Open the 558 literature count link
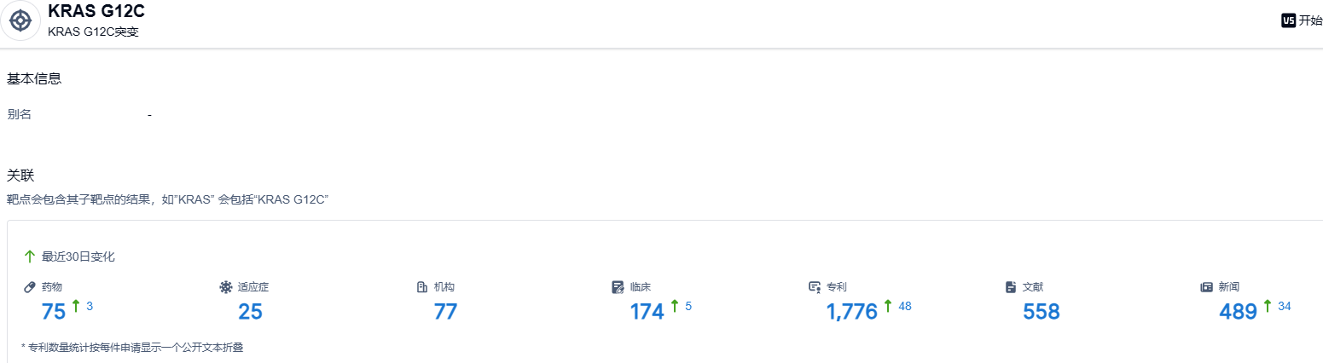1323x363 pixels. (1041, 312)
